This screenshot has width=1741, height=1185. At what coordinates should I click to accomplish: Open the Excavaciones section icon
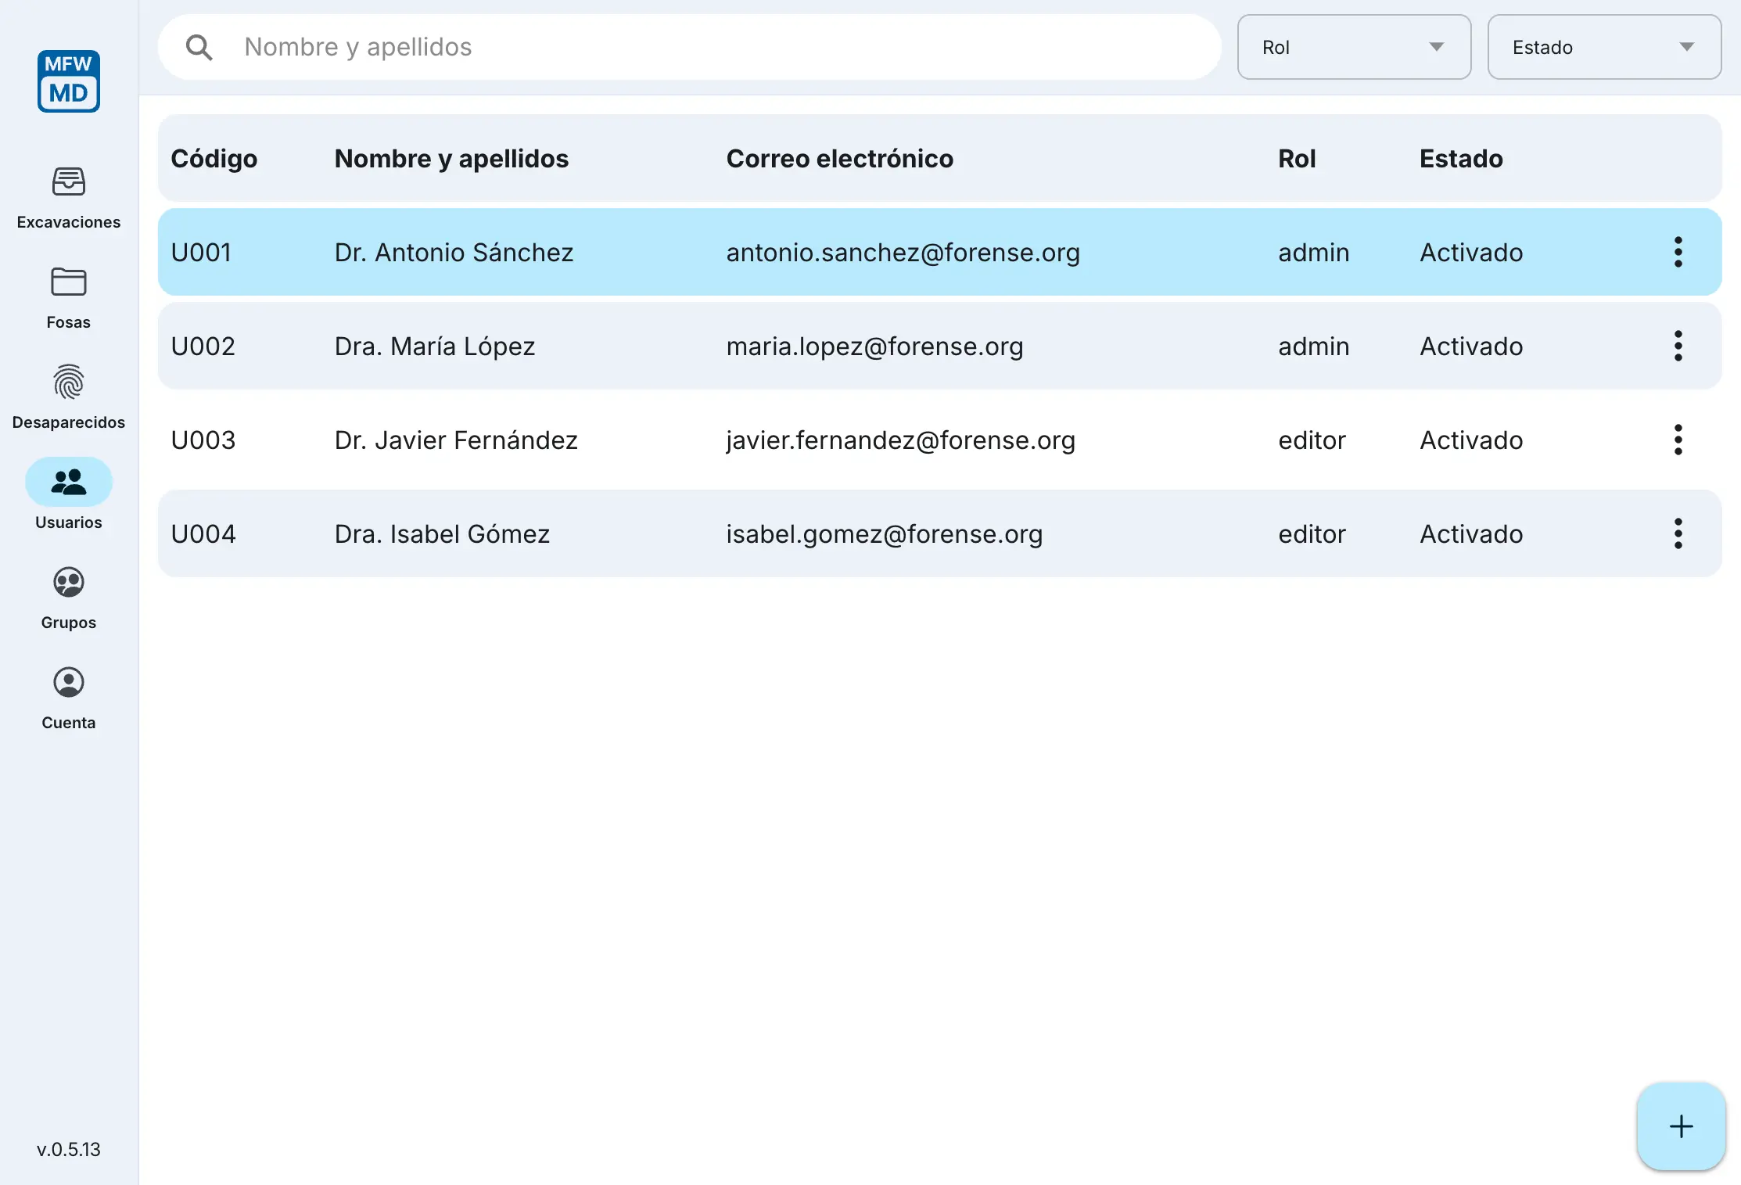(x=69, y=182)
